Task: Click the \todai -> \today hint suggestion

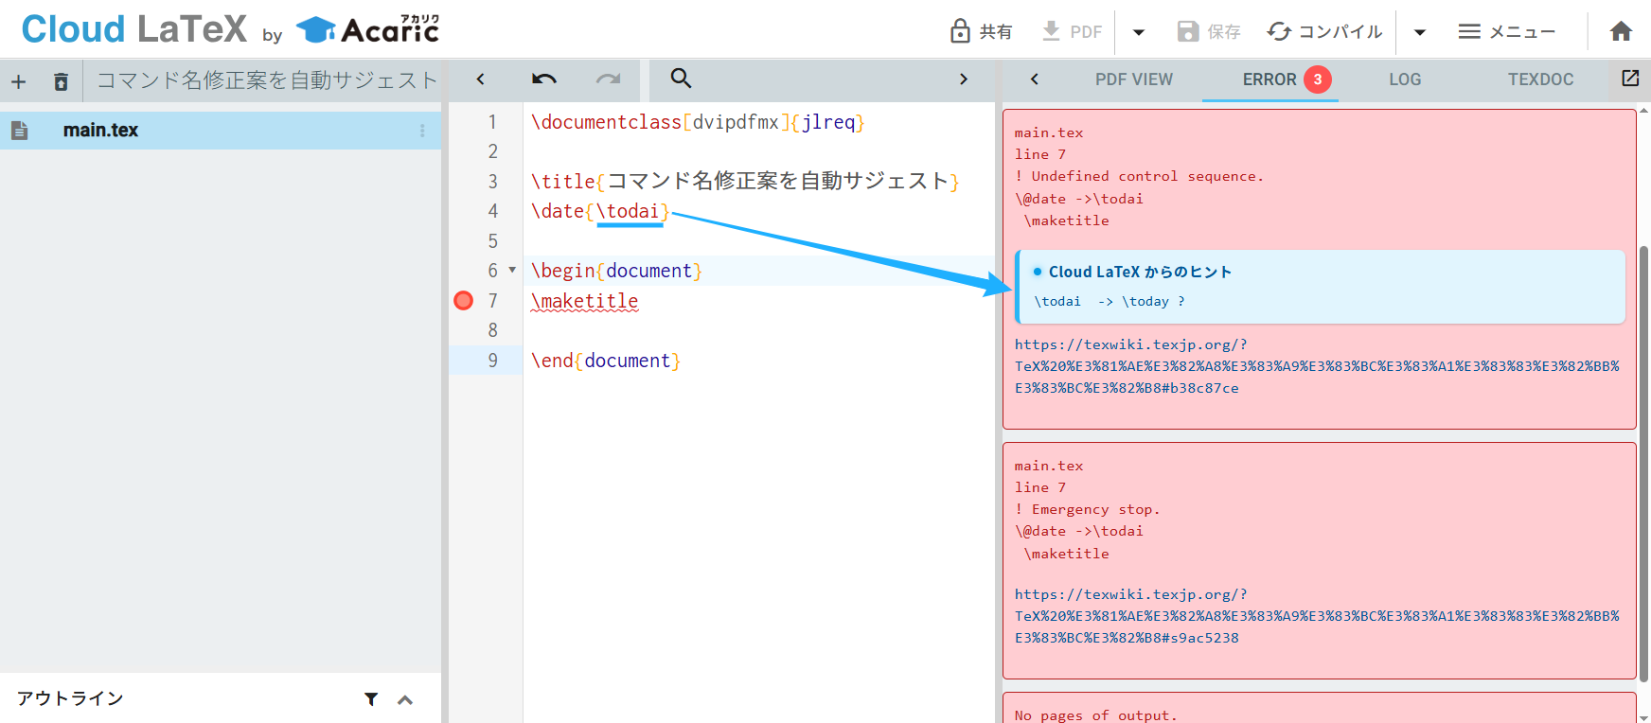Action: coord(1110,302)
